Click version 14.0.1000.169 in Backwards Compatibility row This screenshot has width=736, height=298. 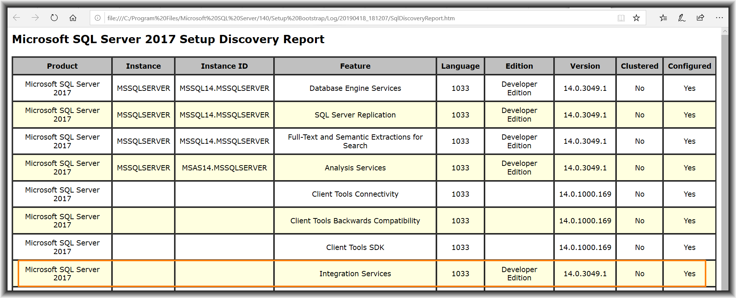585,221
